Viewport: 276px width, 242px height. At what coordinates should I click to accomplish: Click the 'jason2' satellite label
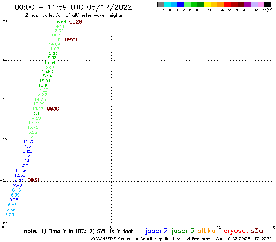(x=157, y=231)
